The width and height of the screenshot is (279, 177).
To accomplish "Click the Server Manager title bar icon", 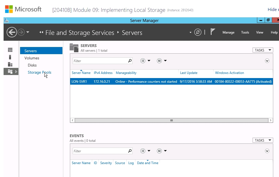I will point(6,20).
